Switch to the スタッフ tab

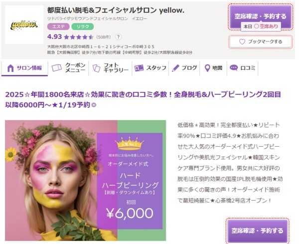click(x=150, y=68)
